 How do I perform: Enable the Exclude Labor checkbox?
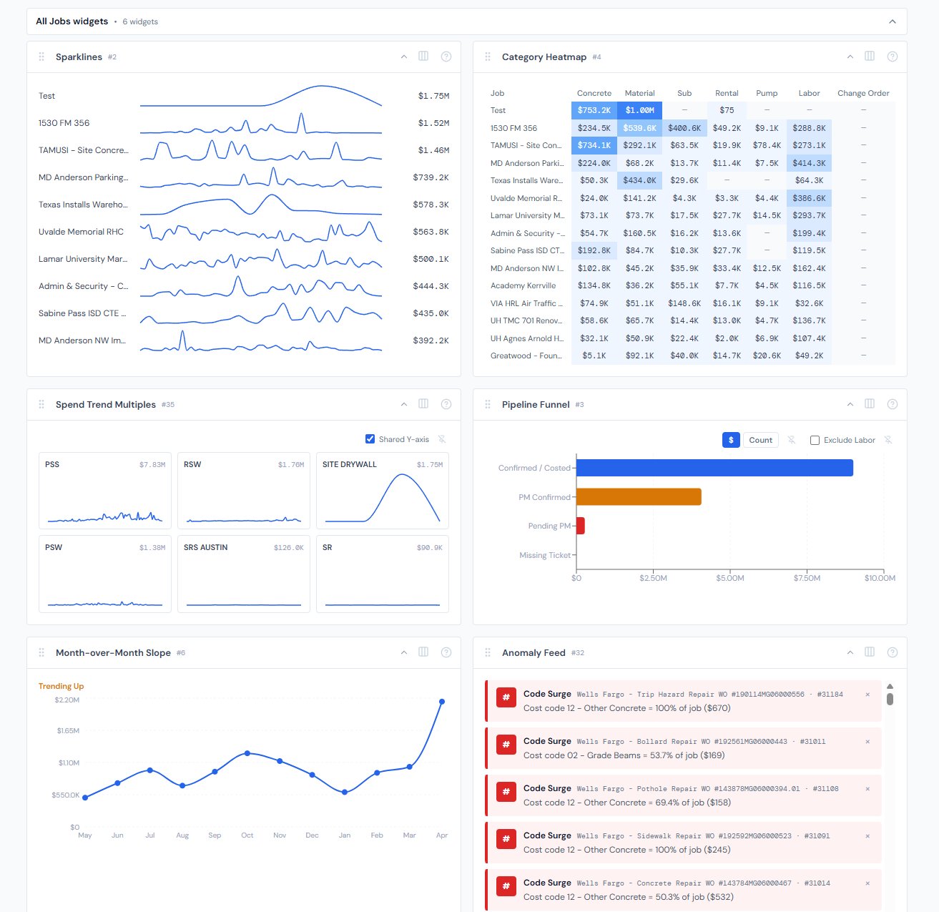815,439
